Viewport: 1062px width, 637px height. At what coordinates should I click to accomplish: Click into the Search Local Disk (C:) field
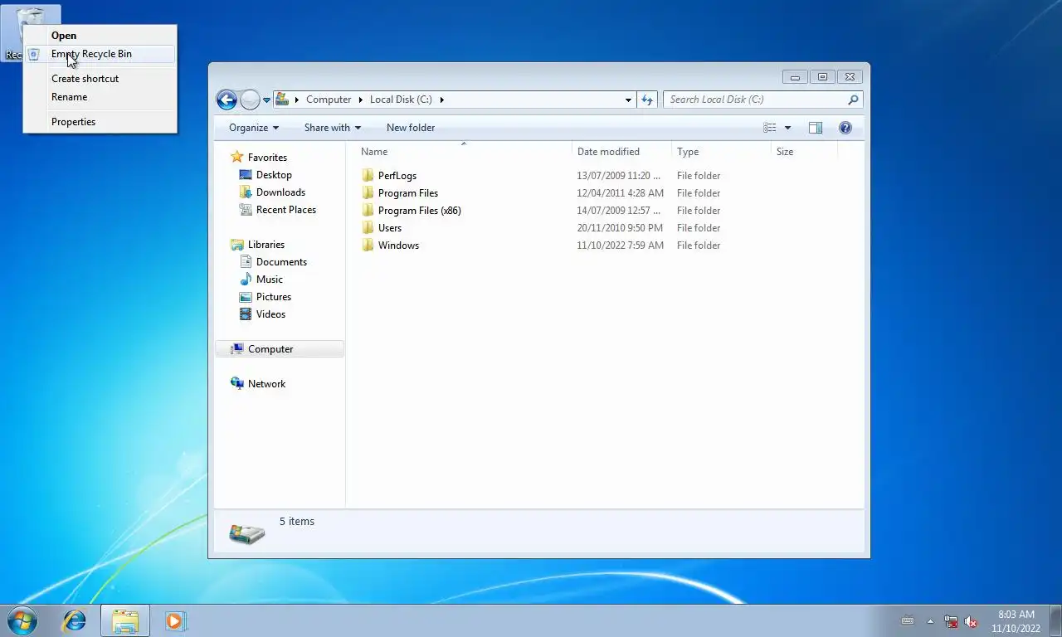click(753, 100)
